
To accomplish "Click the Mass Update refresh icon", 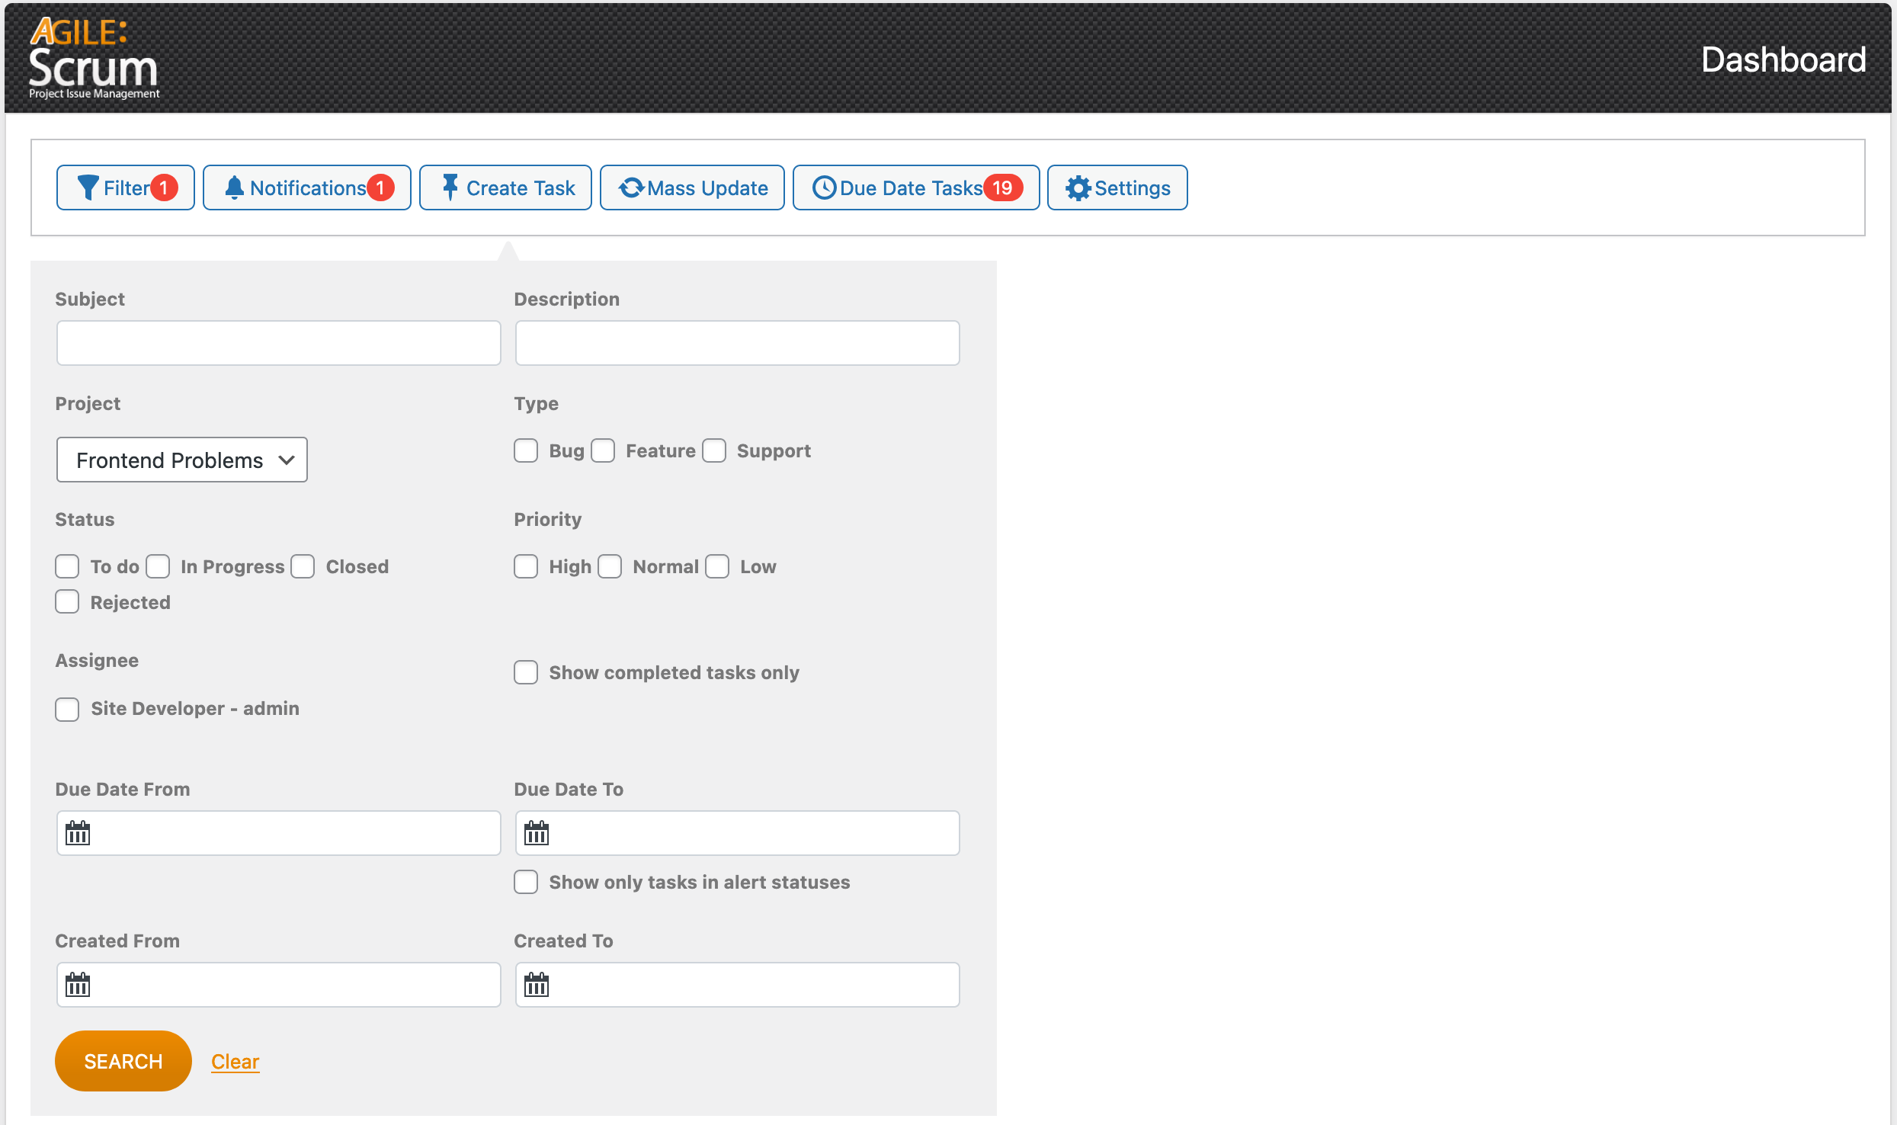I will pyautogui.click(x=631, y=187).
